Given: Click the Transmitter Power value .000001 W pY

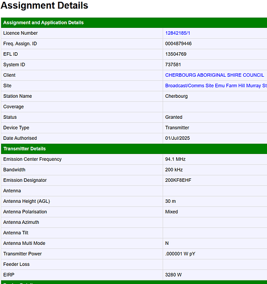Looking at the screenshot, I should (x=180, y=254).
